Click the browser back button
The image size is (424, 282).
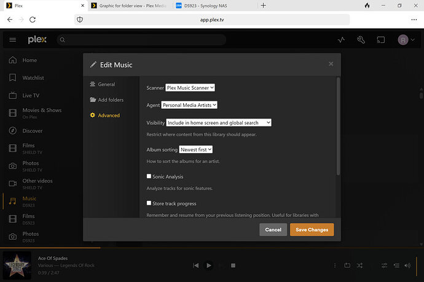10,20
